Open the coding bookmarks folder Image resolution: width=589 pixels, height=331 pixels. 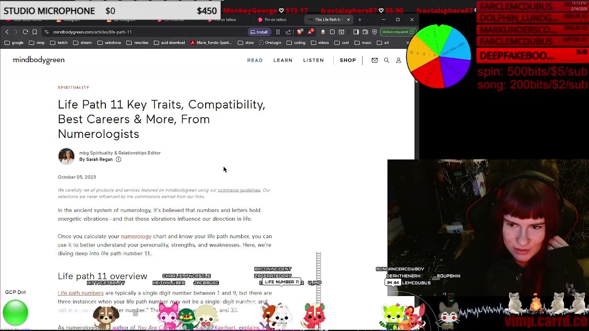296,42
